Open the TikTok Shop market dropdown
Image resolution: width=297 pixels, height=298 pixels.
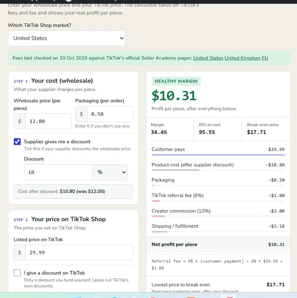[67, 38]
